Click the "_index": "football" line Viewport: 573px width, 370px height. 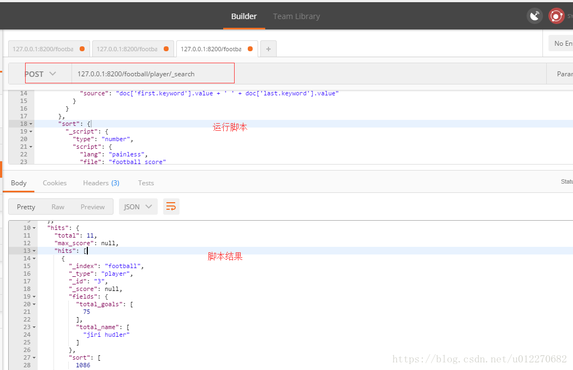pos(106,266)
